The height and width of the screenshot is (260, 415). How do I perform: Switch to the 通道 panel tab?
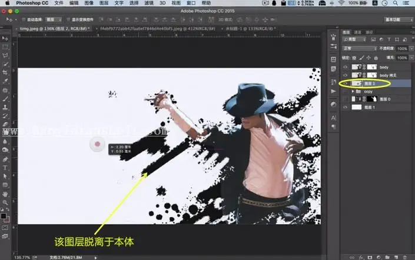357,32
